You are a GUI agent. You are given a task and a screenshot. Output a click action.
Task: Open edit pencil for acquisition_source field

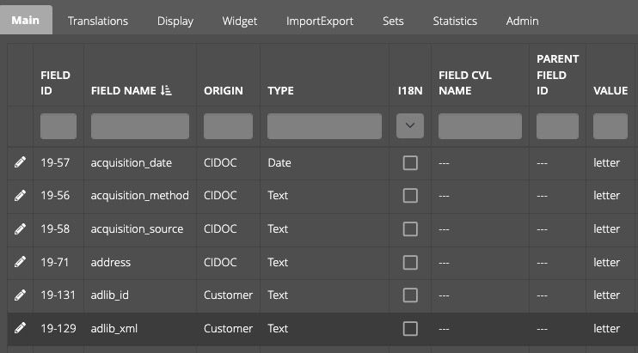click(x=20, y=228)
